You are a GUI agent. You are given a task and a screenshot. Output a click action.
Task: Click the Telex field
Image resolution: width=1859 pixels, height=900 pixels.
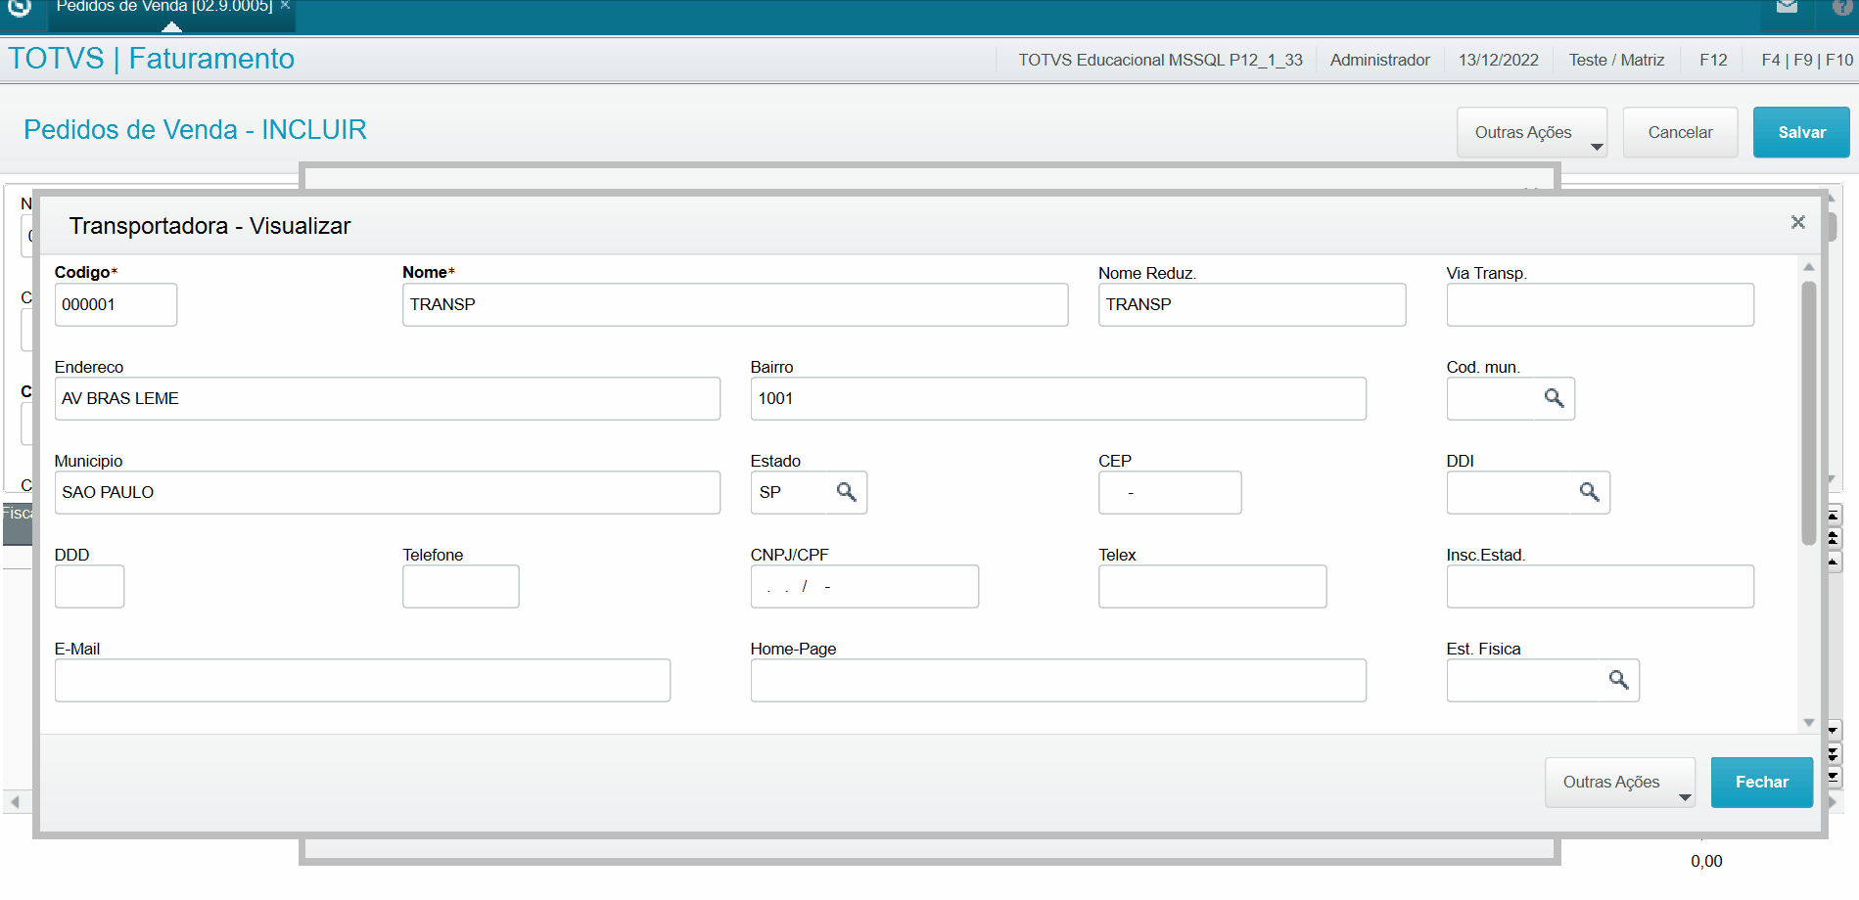pos(1212,586)
